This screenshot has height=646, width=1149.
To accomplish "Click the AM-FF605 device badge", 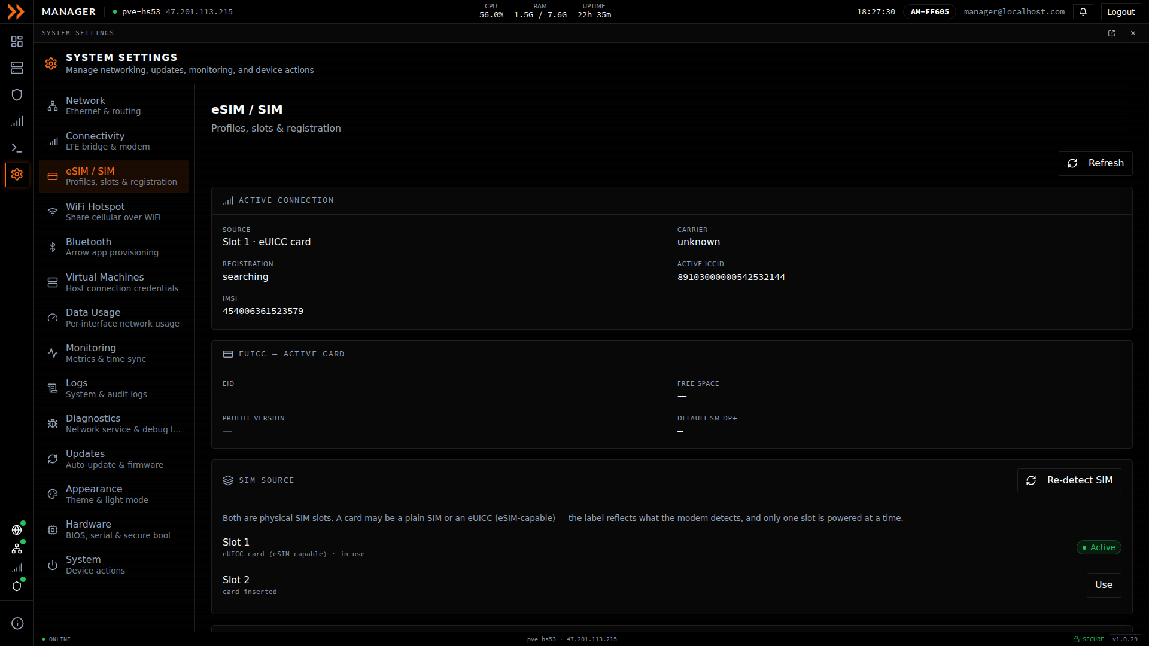I will point(929,12).
